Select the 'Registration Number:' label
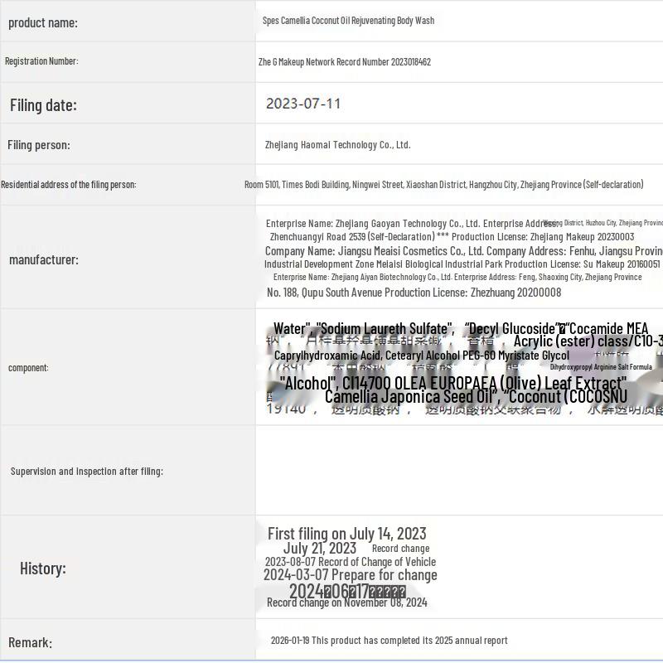Viewport: 663px width, 663px height. pos(41,60)
